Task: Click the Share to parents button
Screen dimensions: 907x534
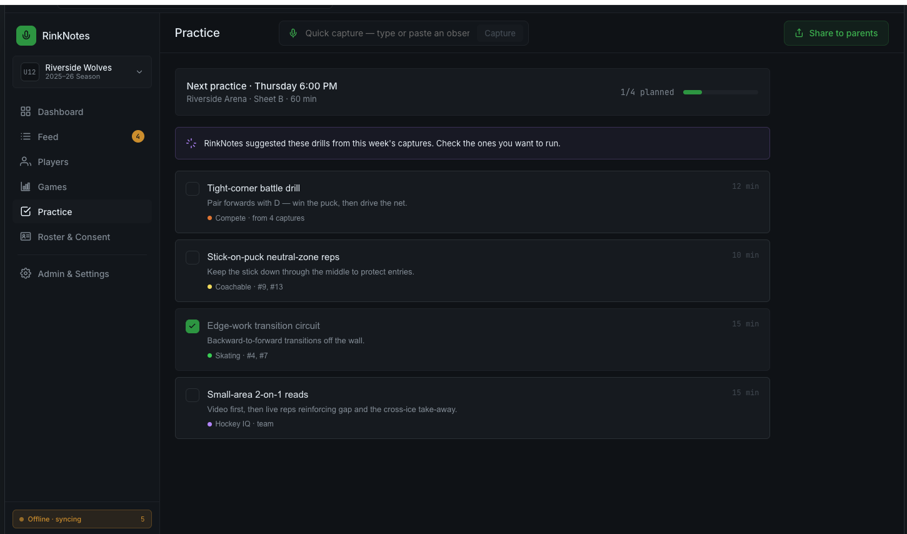Action: point(836,33)
